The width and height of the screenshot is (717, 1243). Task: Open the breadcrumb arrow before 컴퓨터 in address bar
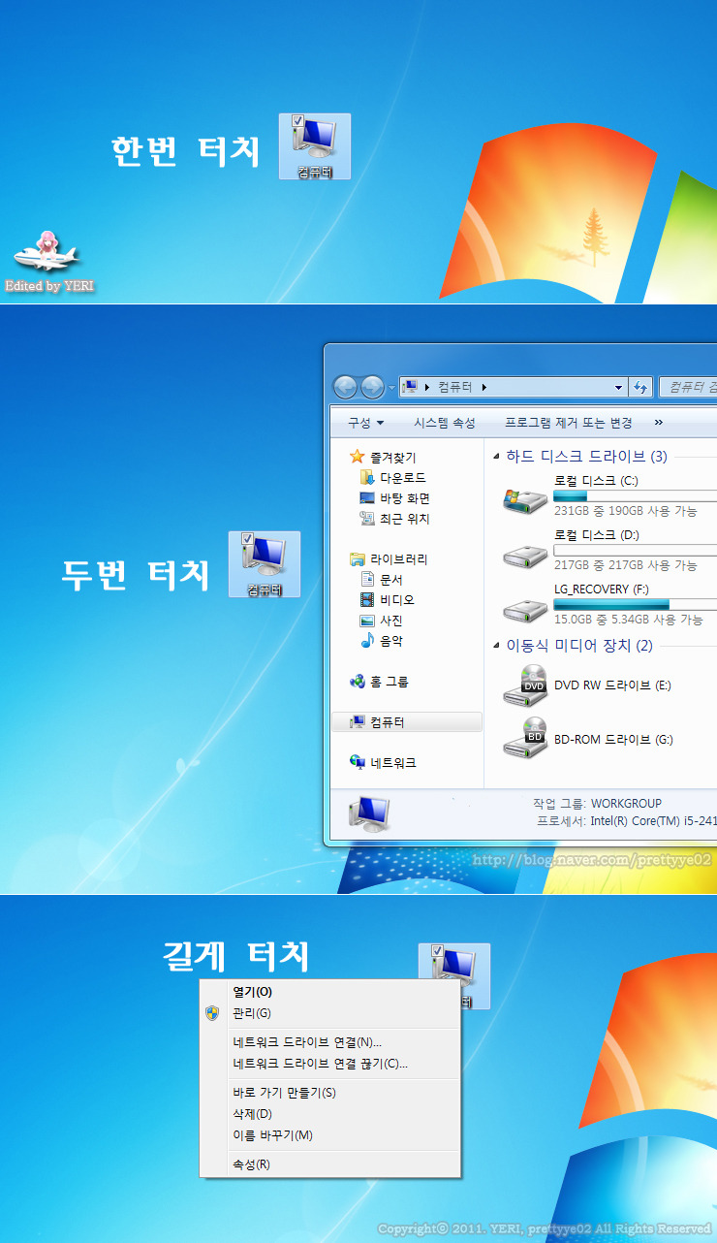point(427,388)
